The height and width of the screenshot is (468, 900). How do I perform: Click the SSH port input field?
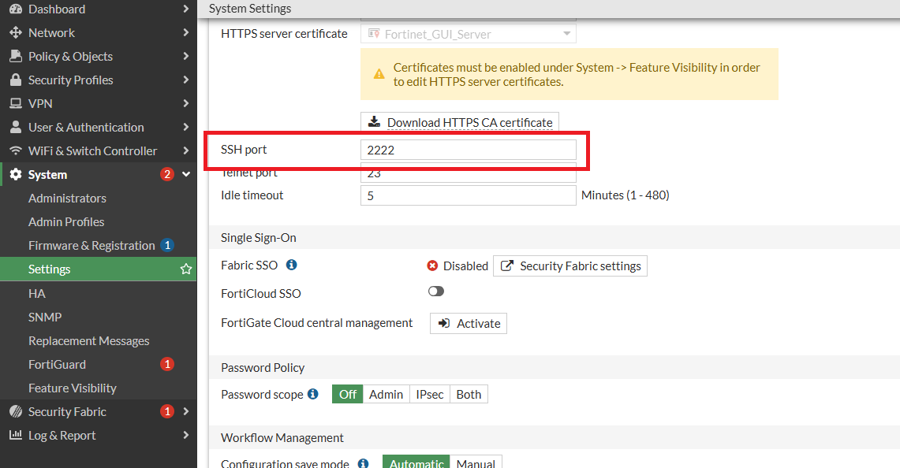(x=469, y=150)
